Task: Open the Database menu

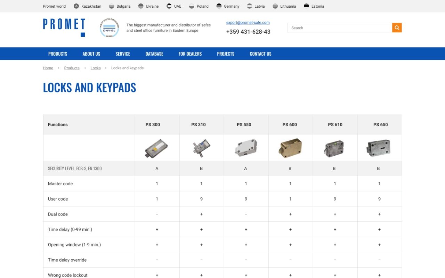Action: (x=154, y=54)
